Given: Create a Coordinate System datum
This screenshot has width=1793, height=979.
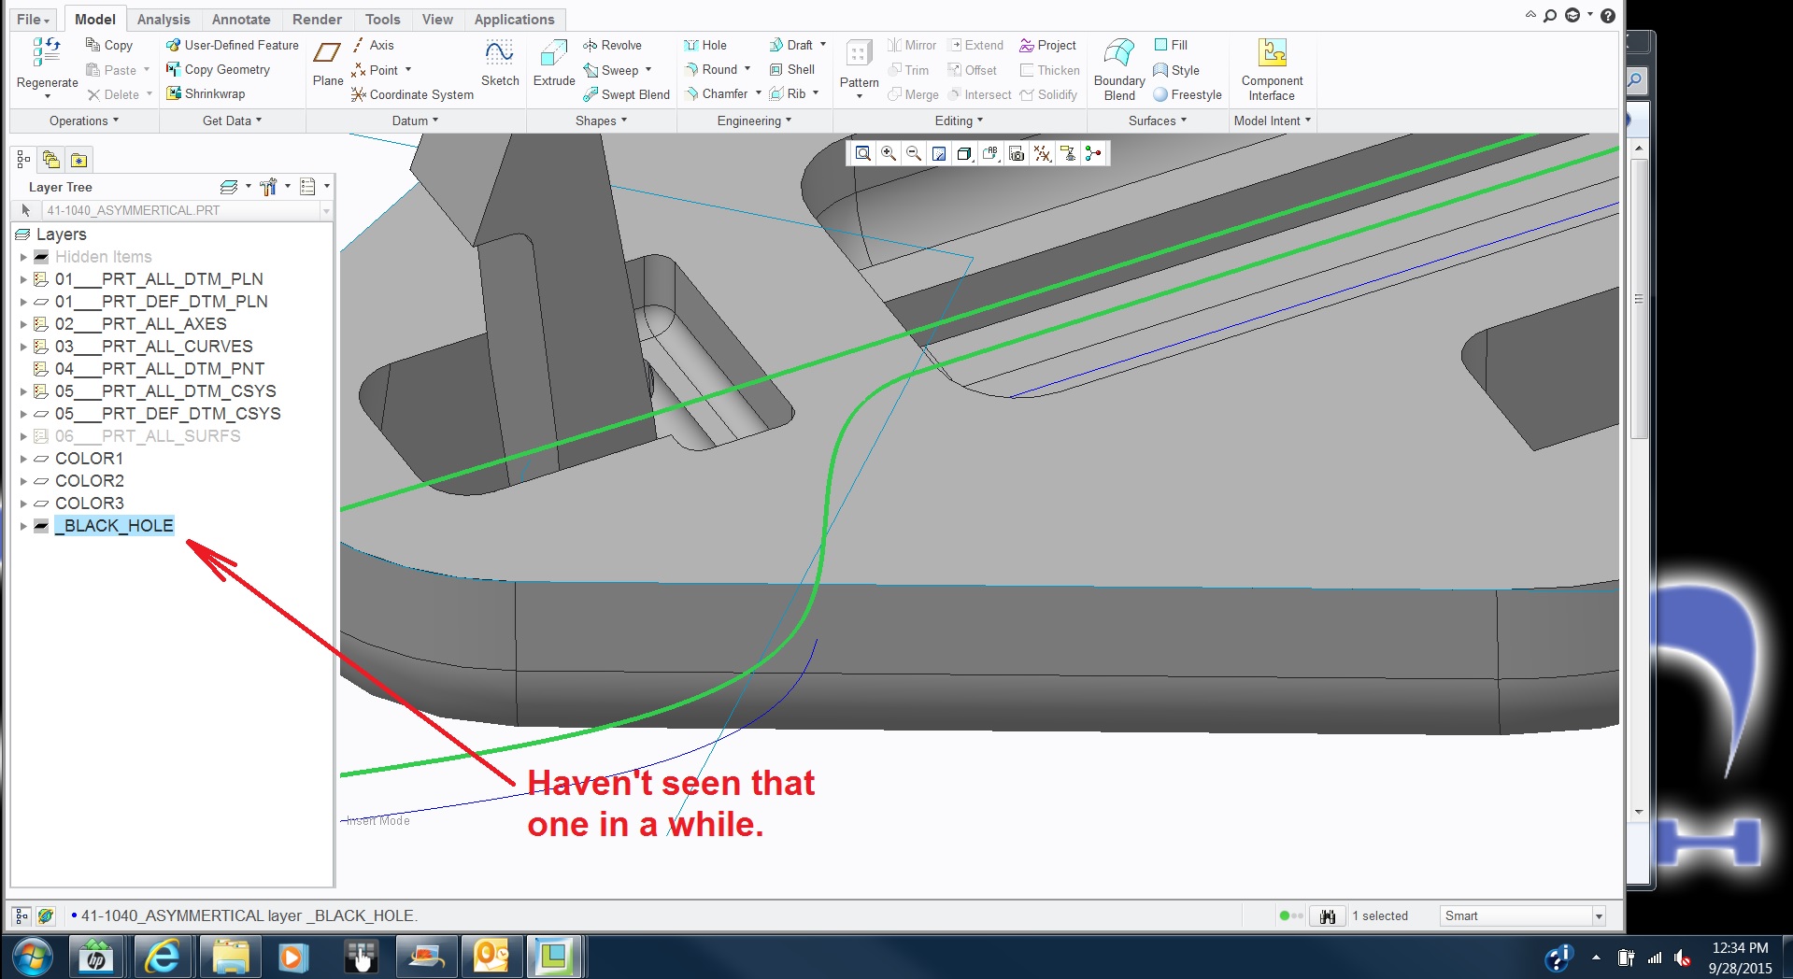Looking at the screenshot, I should 412,94.
